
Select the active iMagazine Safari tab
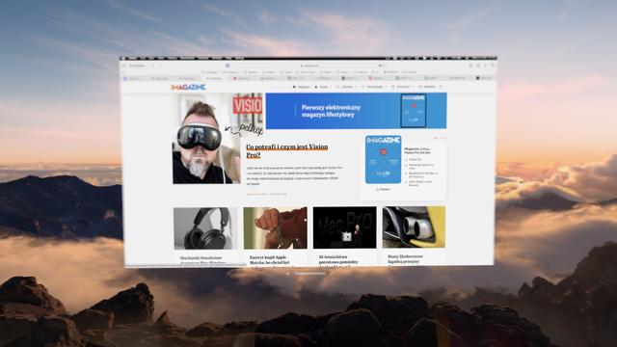pos(215,79)
